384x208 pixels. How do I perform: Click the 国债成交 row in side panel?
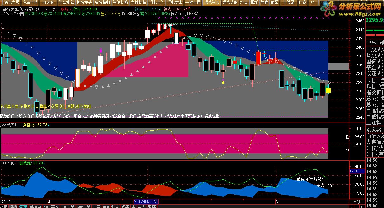[375, 61]
